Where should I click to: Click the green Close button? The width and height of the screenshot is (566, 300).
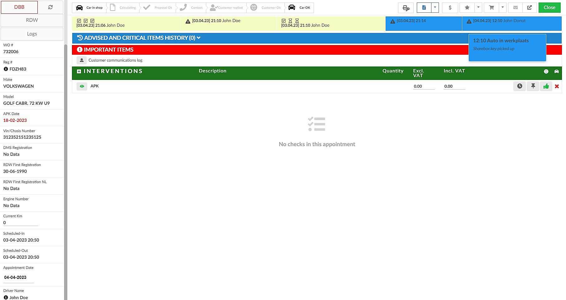pyautogui.click(x=549, y=7)
